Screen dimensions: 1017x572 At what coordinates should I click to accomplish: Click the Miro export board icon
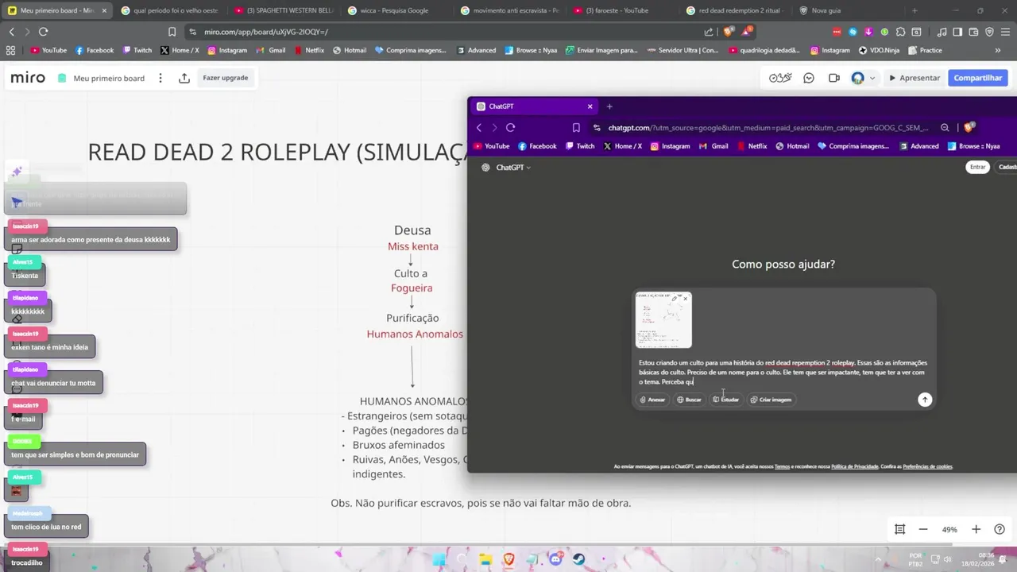[184, 78]
